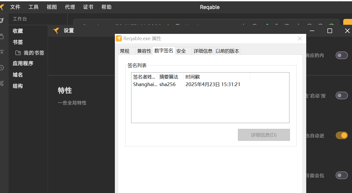Minimize the 设置 window

click(312, 31)
